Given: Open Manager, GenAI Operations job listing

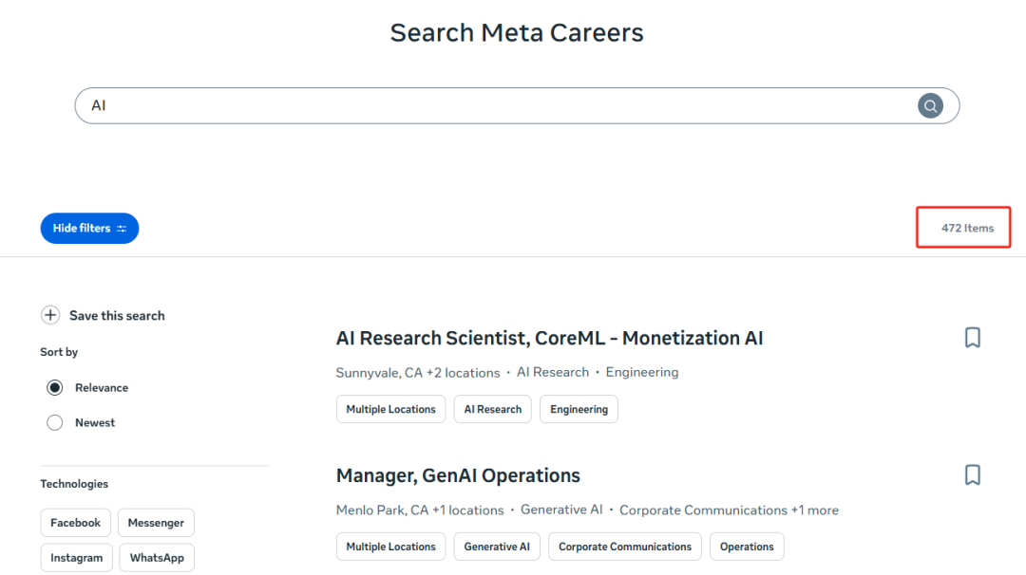Looking at the screenshot, I should coord(458,475).
